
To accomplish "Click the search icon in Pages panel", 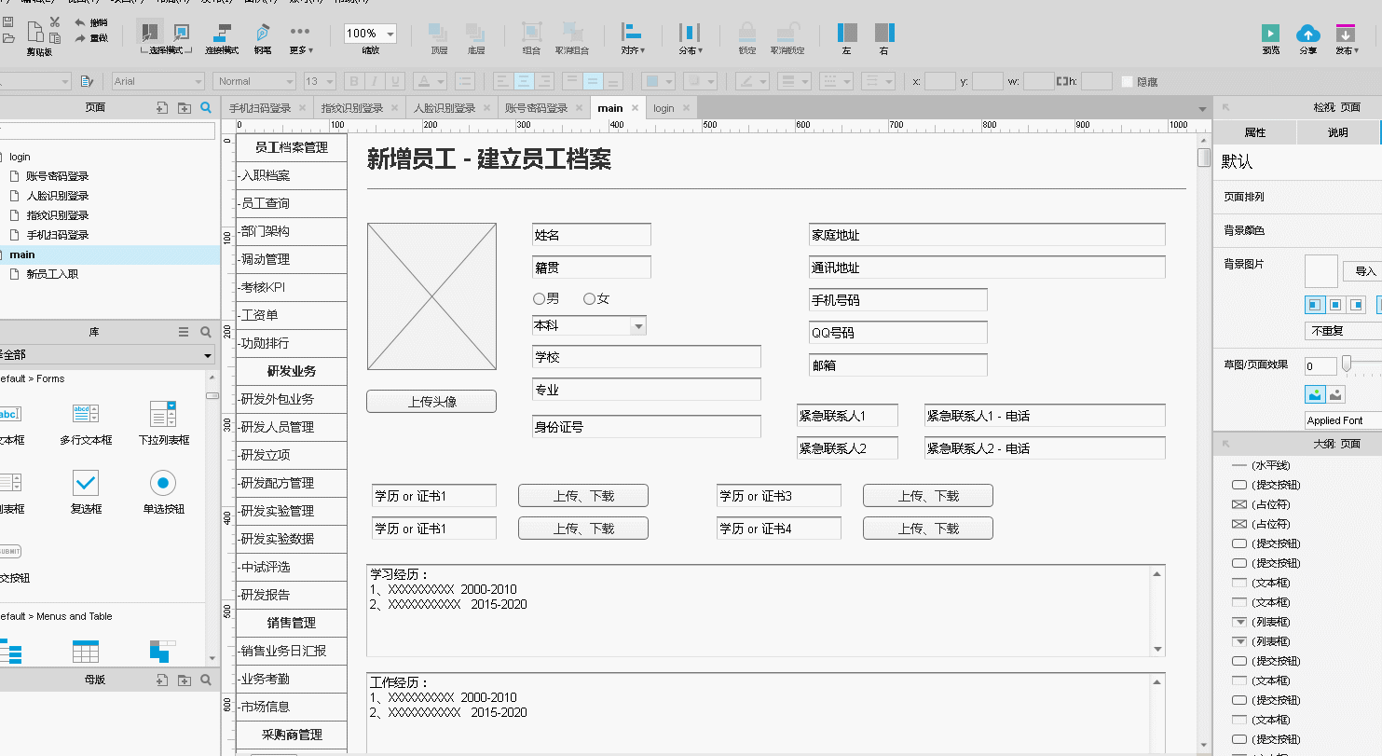I will 206,107.
